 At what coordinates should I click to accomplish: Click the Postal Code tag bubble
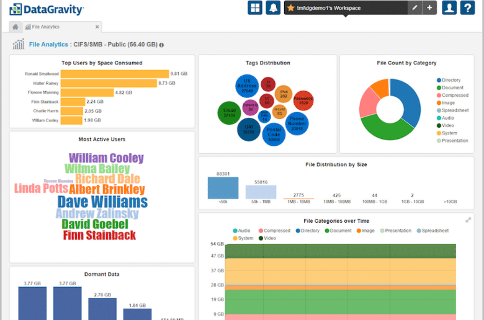[274, 135]
